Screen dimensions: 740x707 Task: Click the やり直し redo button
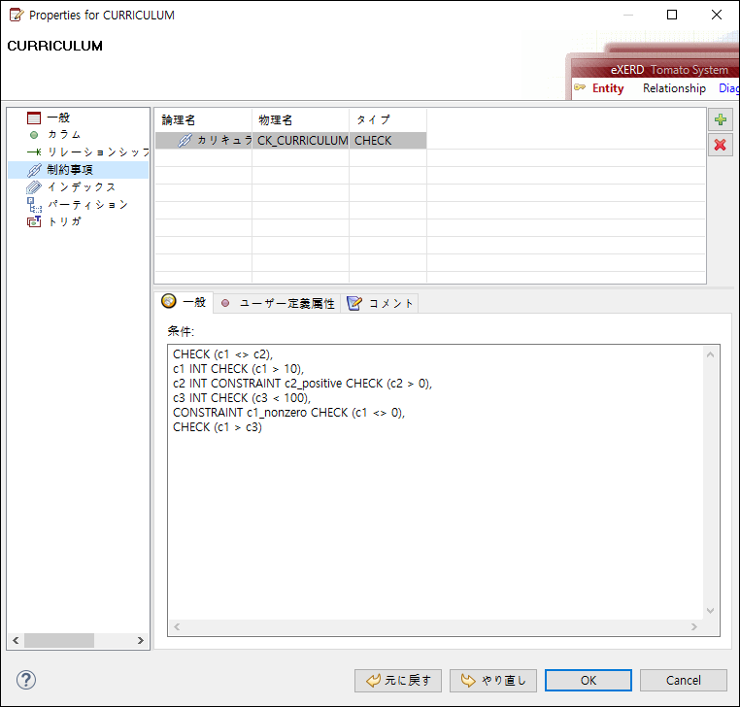point(492,681)
